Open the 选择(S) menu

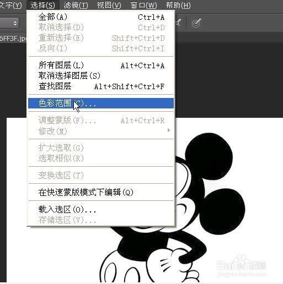[x=42, y=5]
